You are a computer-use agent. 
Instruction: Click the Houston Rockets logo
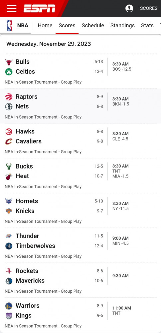tap(9, 271)
